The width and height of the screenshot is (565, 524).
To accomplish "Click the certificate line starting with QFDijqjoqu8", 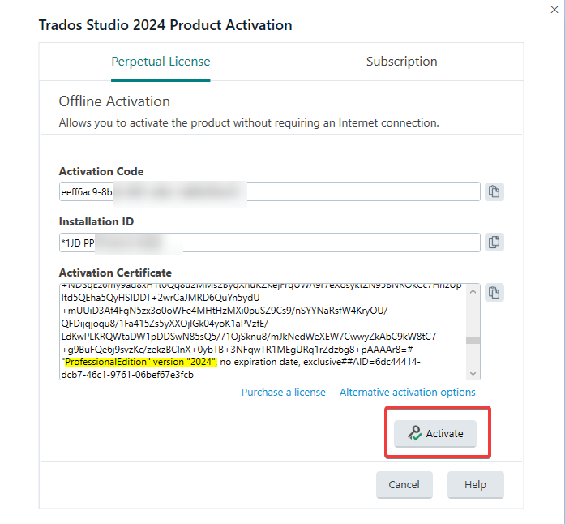I will [165, 324].
